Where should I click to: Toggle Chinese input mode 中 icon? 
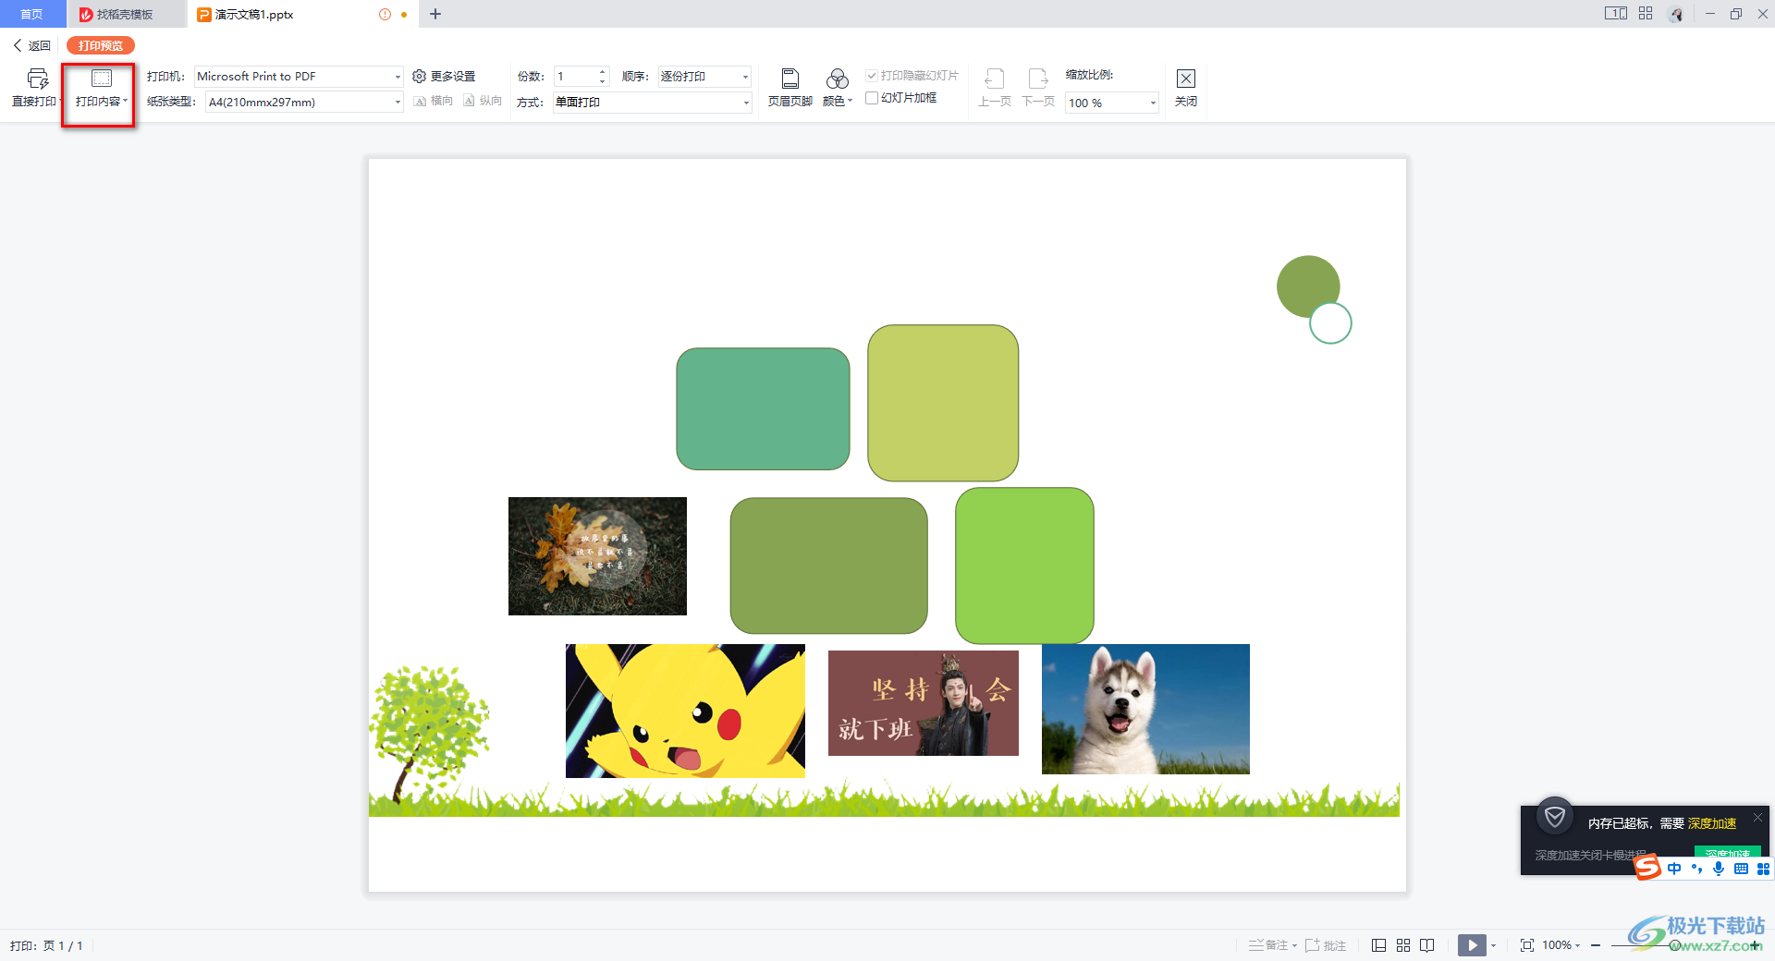click(x=1674, y=869)
